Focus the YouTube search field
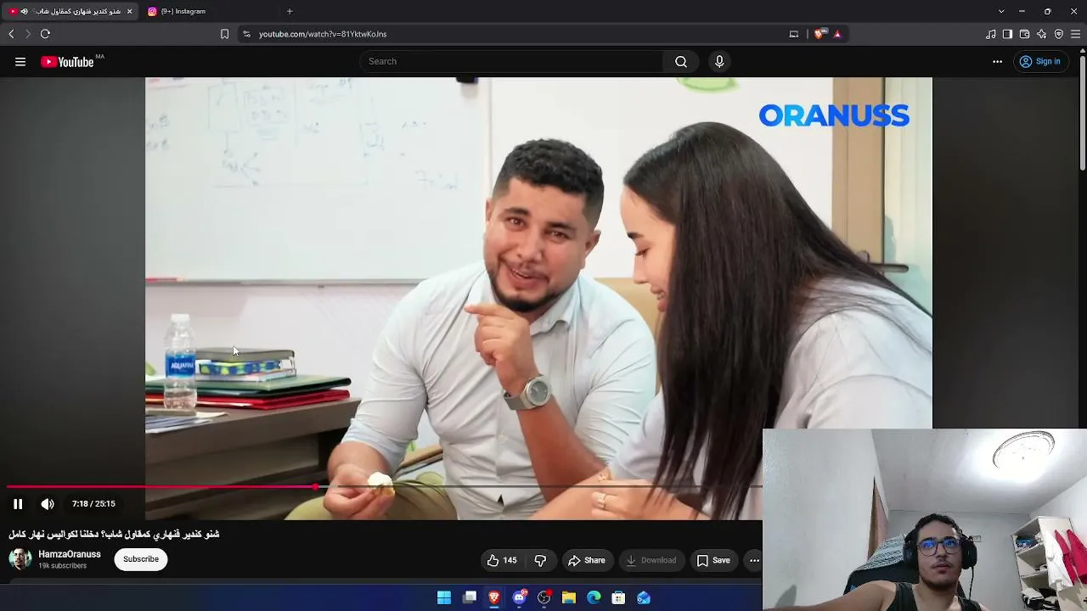Viewport: 1087px width, 611px height. 511,61
